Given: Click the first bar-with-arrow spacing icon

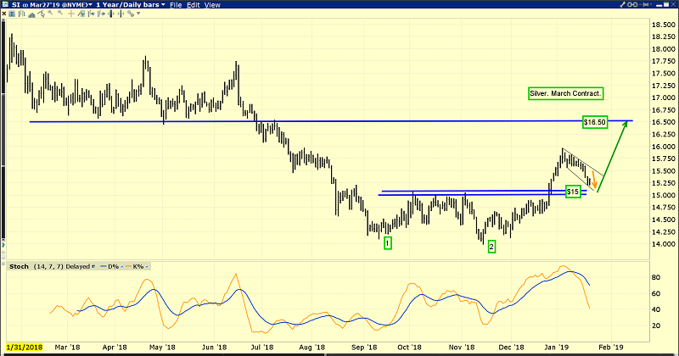Looking at the screenshot, I should (92, 14).
